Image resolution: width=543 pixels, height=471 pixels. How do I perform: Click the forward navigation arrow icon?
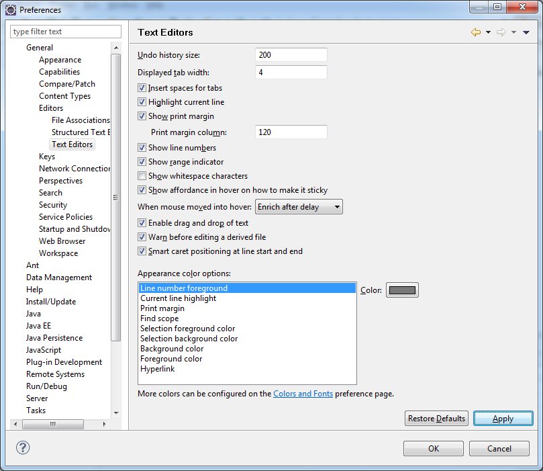[501, 32]
